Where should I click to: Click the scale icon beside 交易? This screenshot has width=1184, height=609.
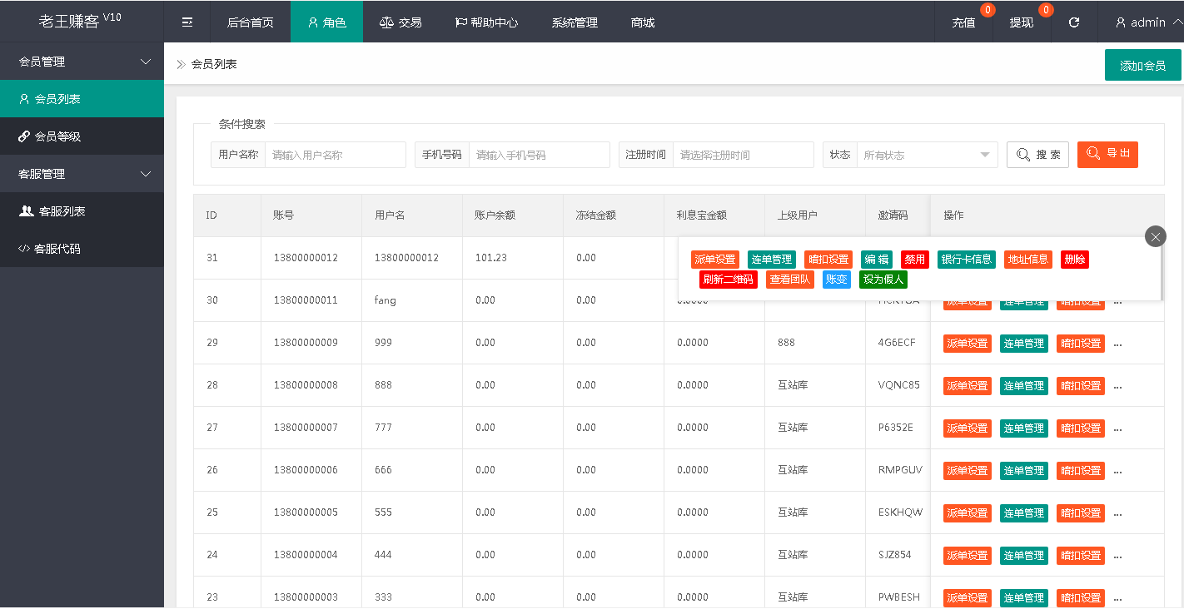386,22
